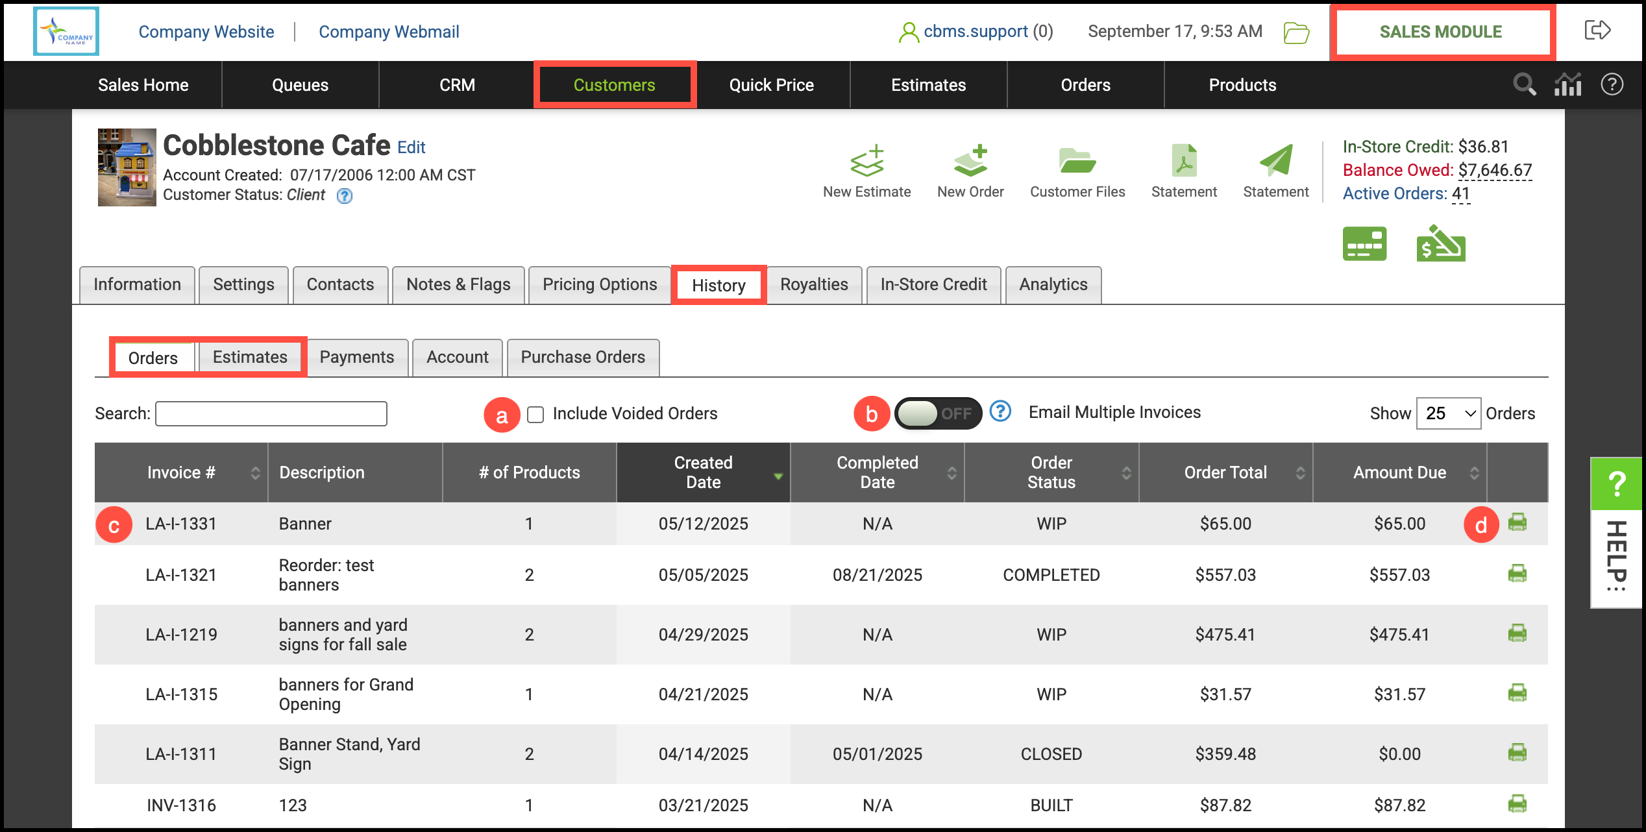
Task: Switch to the Payments sub-tab
Action: [x=357, y=358]
